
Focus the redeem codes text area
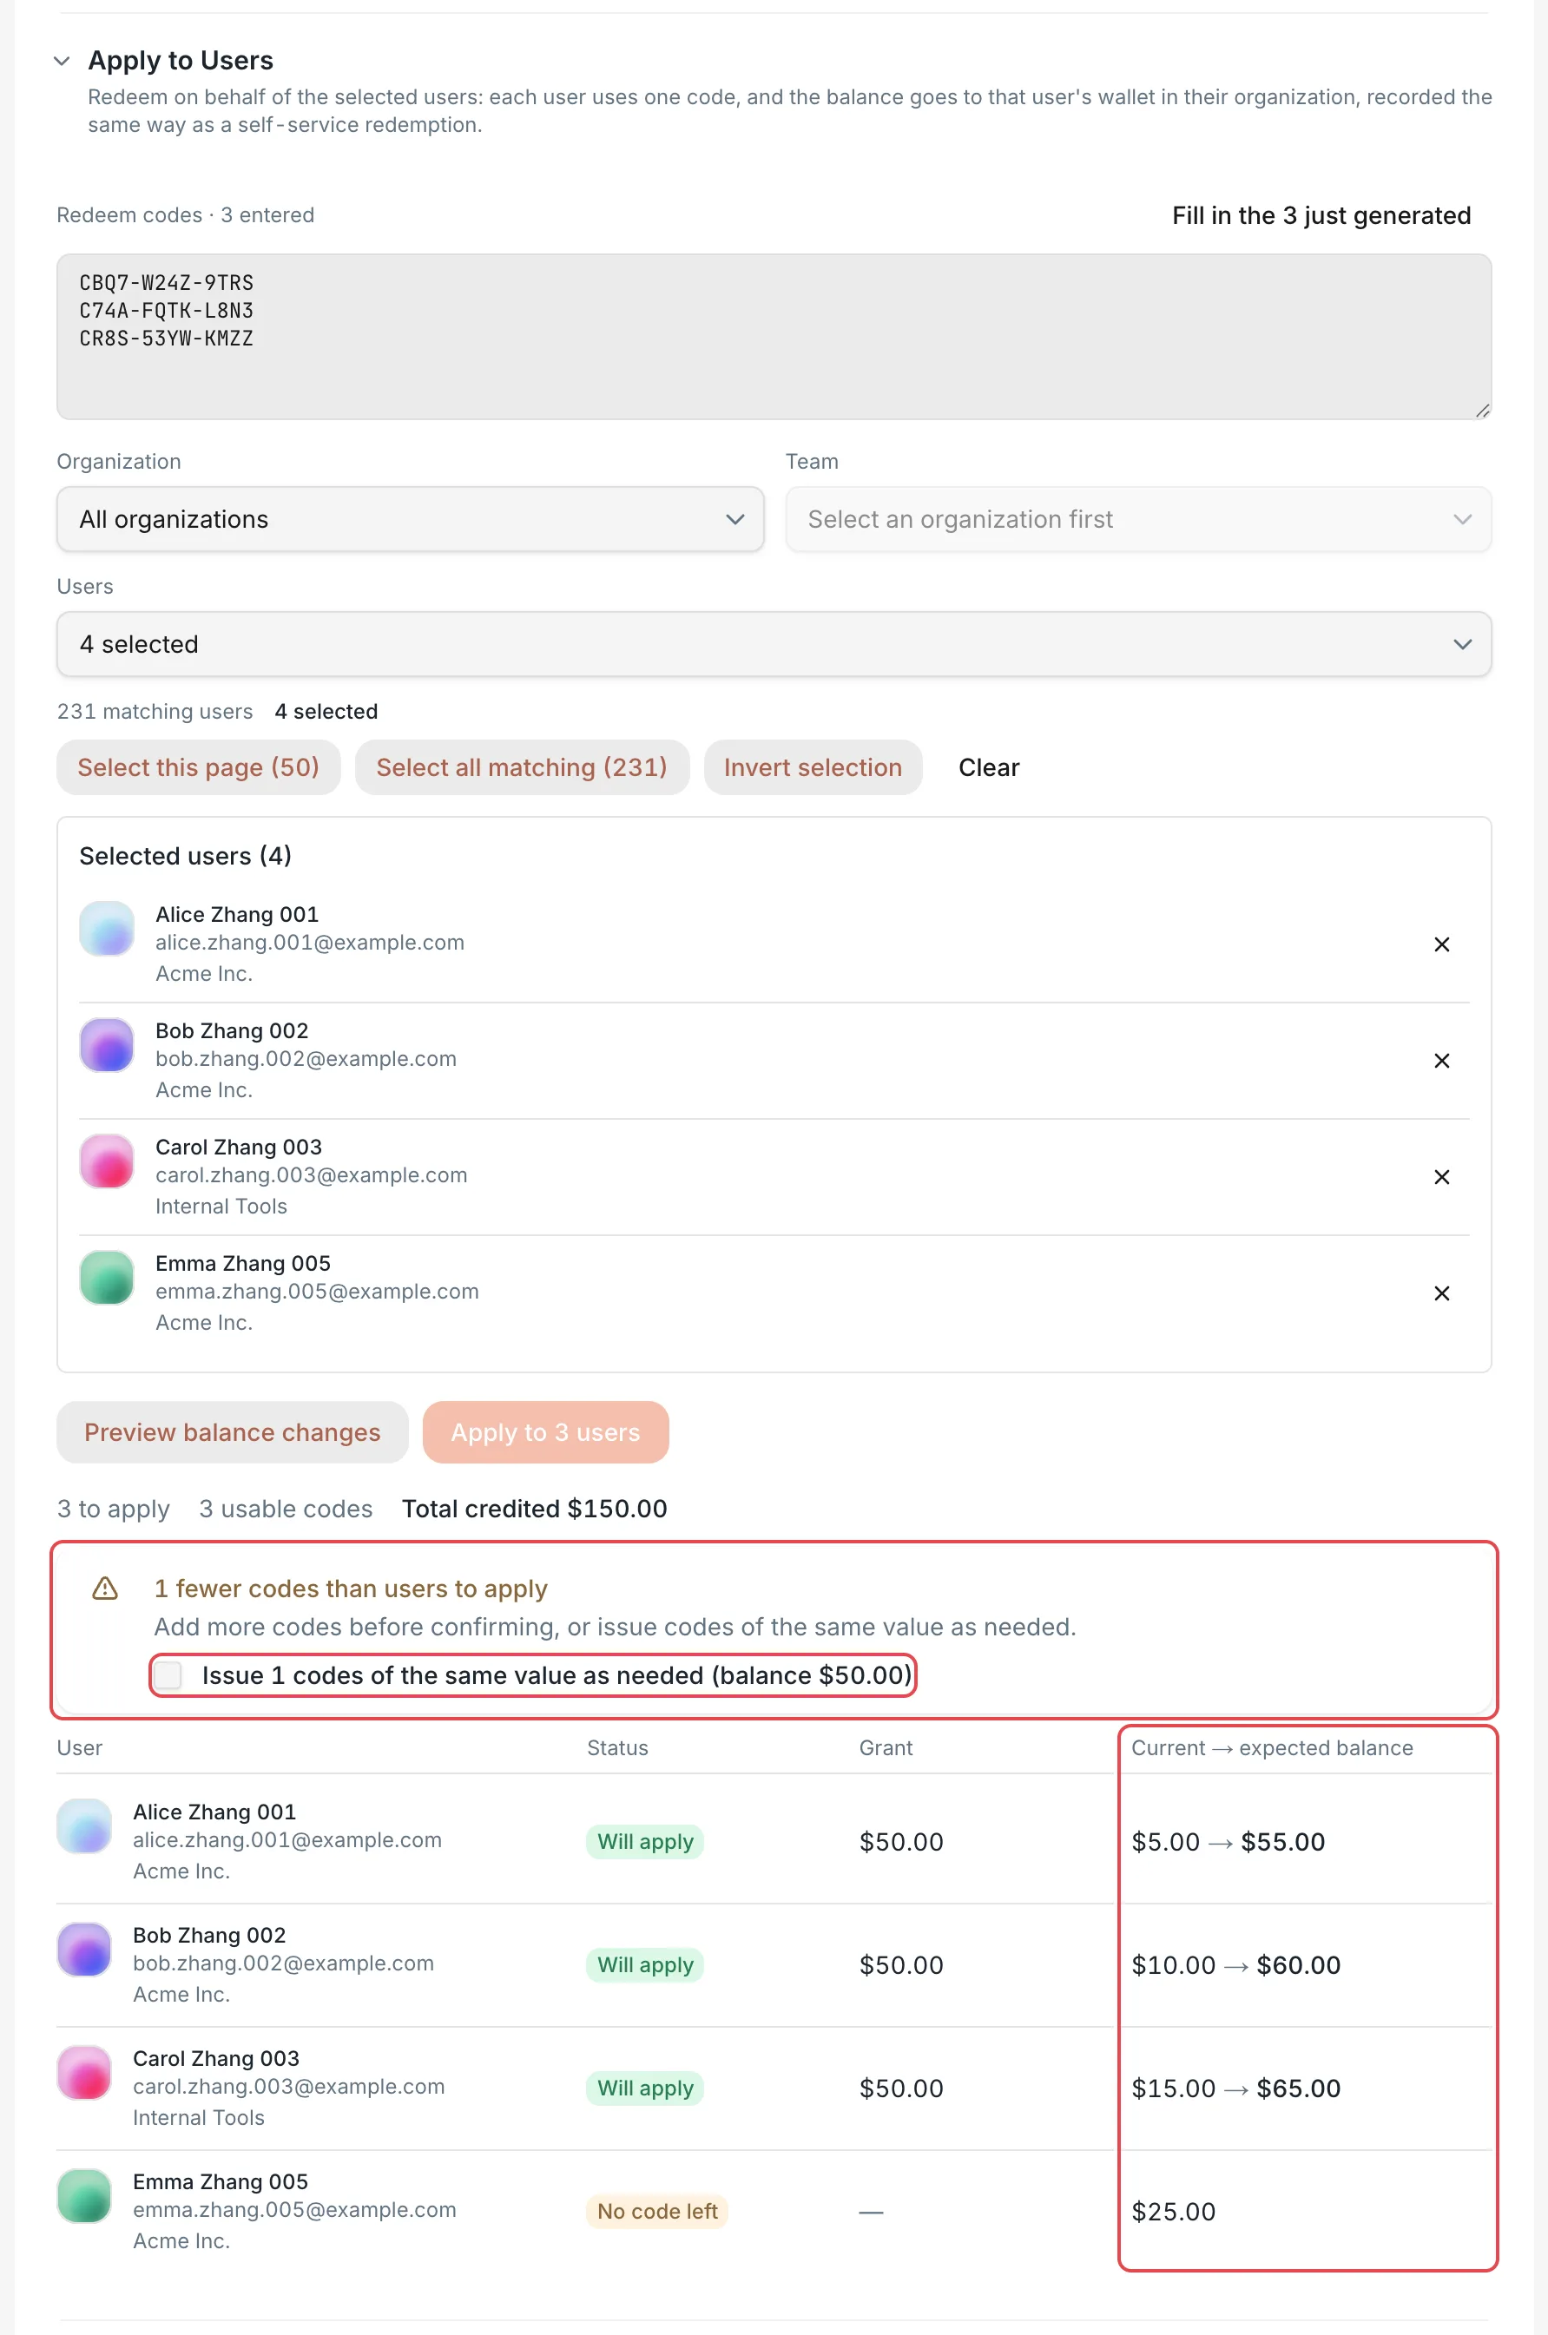point(773,337)
